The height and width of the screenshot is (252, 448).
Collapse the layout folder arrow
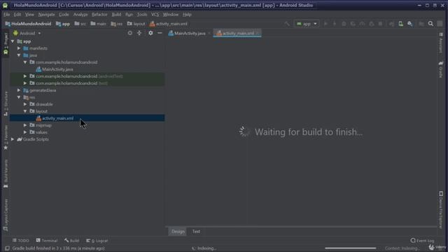[25, 111]
